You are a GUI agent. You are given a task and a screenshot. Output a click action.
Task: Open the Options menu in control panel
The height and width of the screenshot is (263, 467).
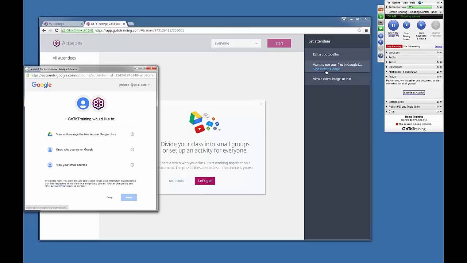click(x=396, y=3)
